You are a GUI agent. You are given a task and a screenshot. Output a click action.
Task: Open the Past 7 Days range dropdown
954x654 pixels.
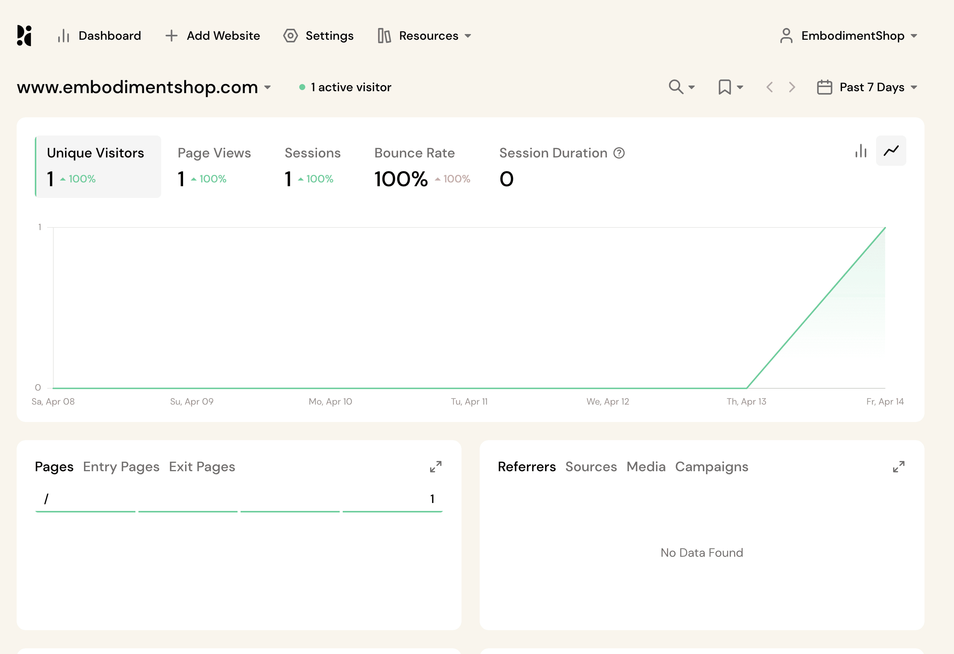(867, 87)
